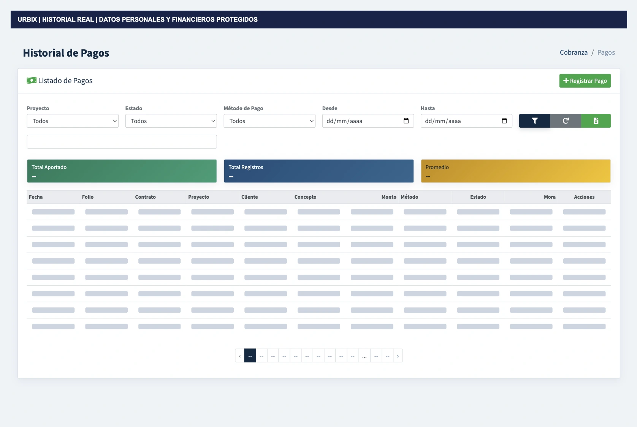
Task: Open the Hasta date calendar picker
Action: click(504, 121)
